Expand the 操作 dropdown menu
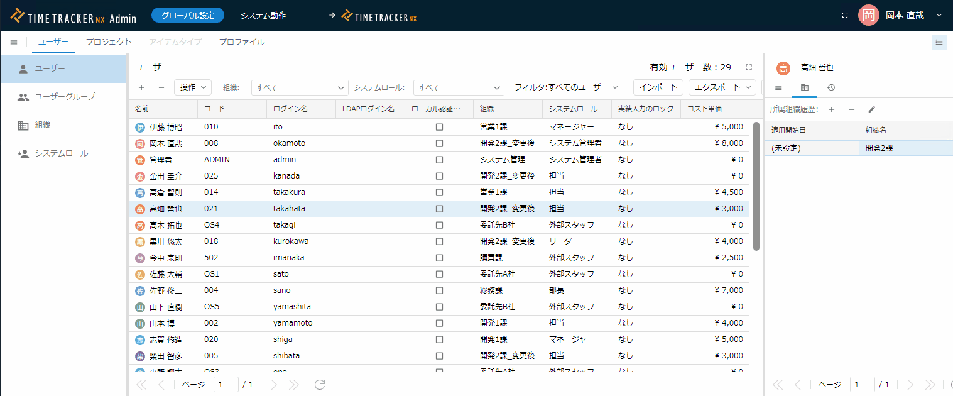 193,87
